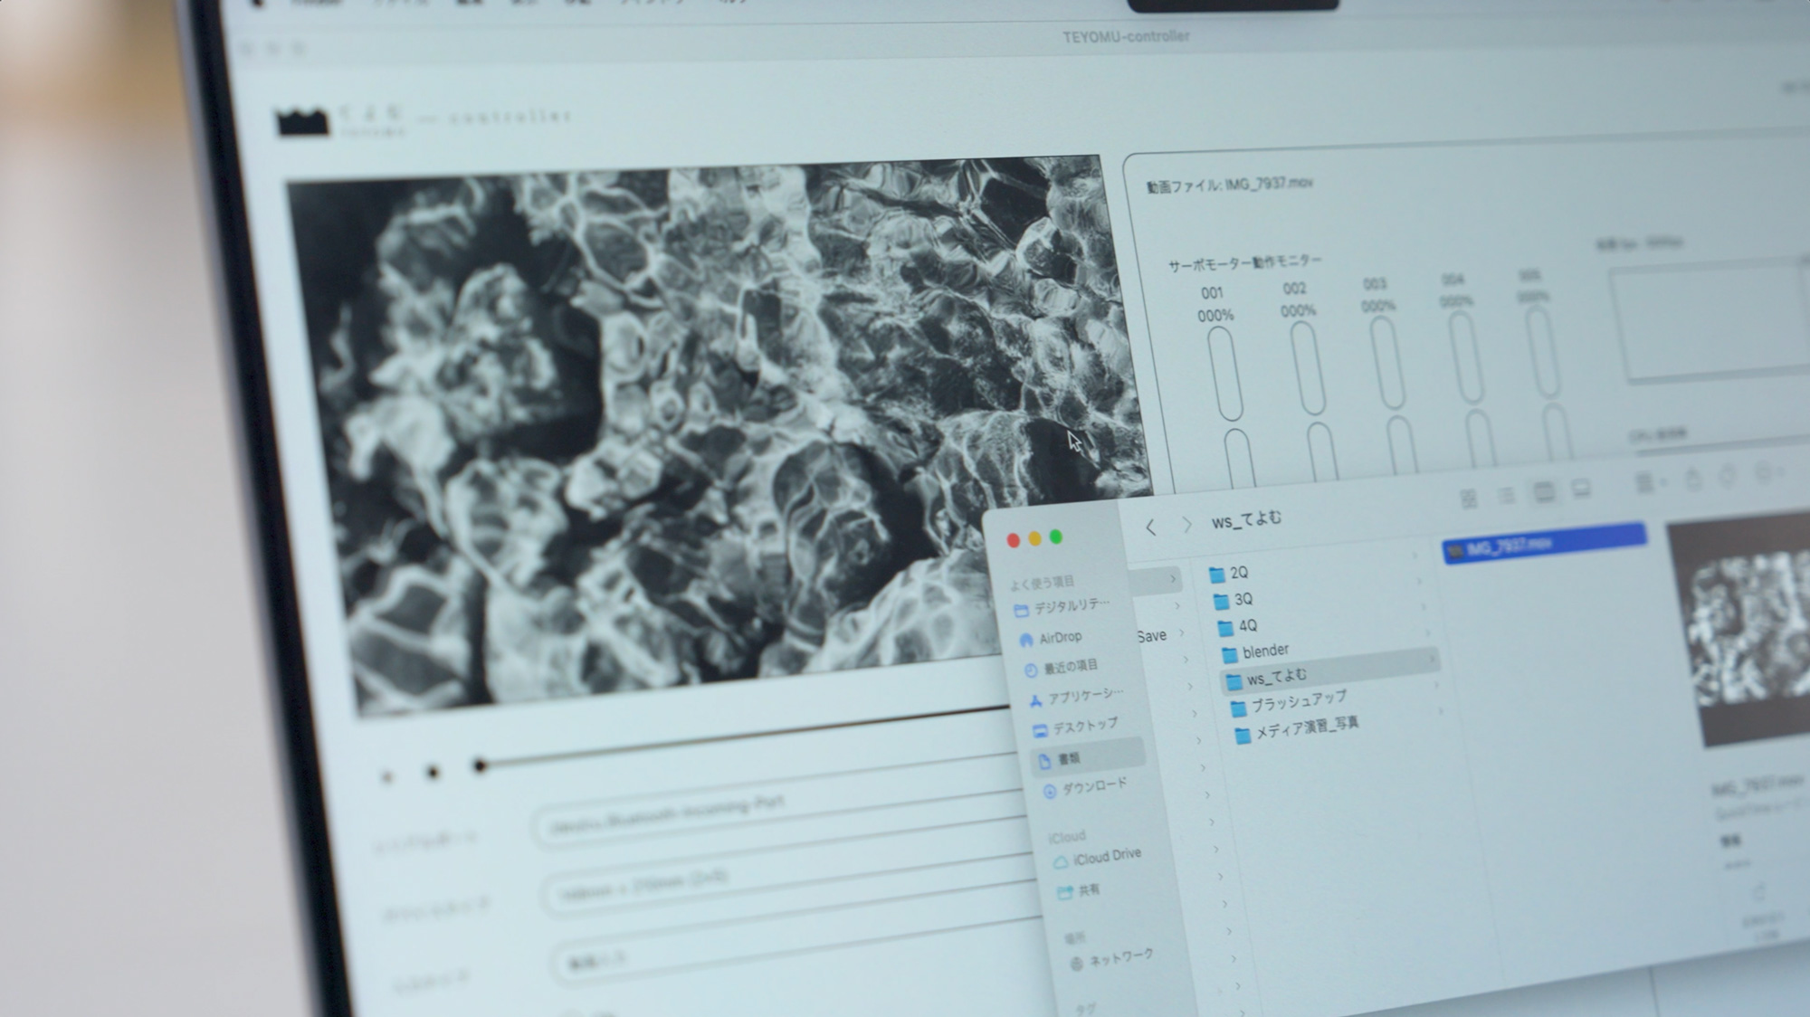The height and width of the screenshot is (1017, 1810).
Task: Expand the 4Q folder chevron
Action: coord(1423,607)
